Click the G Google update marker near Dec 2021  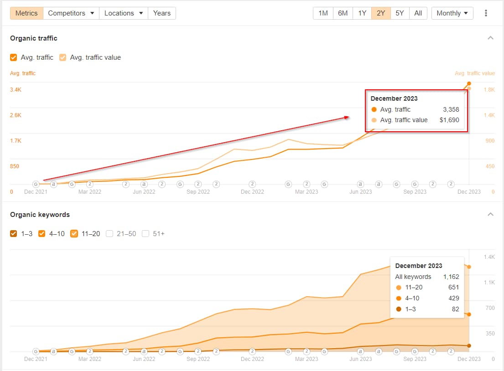click(x=36, y=184)
